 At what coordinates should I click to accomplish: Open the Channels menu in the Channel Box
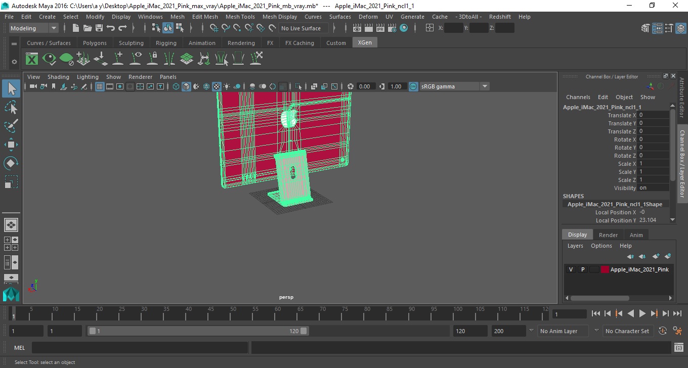(578, 97)
